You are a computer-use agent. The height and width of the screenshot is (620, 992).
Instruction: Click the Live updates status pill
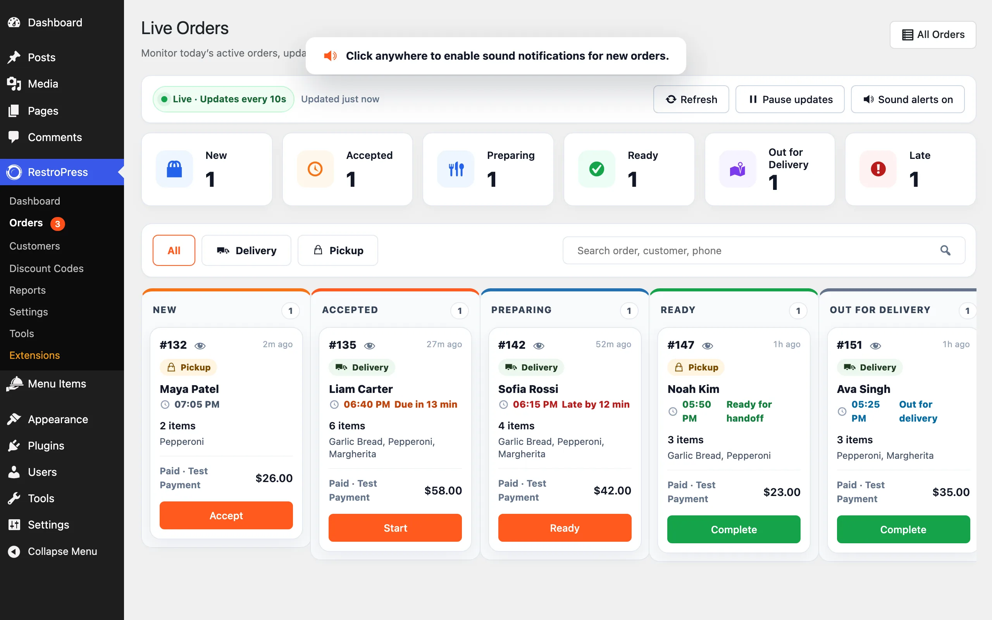224,99
